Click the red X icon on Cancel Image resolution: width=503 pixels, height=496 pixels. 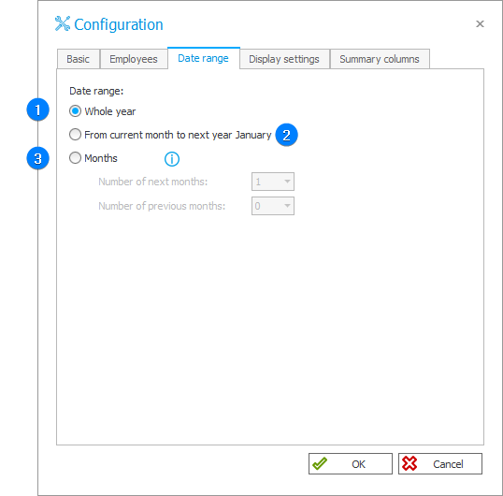pos(410,463)
